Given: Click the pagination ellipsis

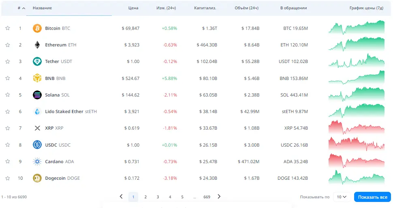Looking at the screenshot, I should tap(194, 197).
